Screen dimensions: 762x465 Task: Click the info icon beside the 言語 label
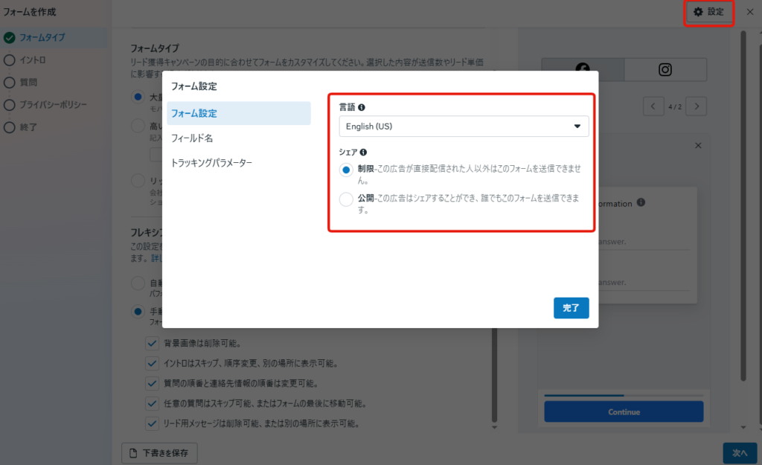coord(362,106)
